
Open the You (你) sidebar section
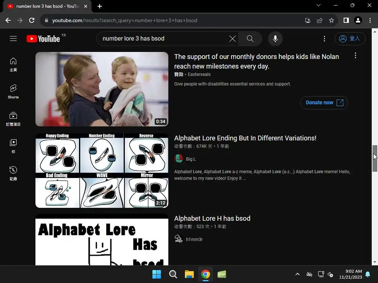pos(13,146)
